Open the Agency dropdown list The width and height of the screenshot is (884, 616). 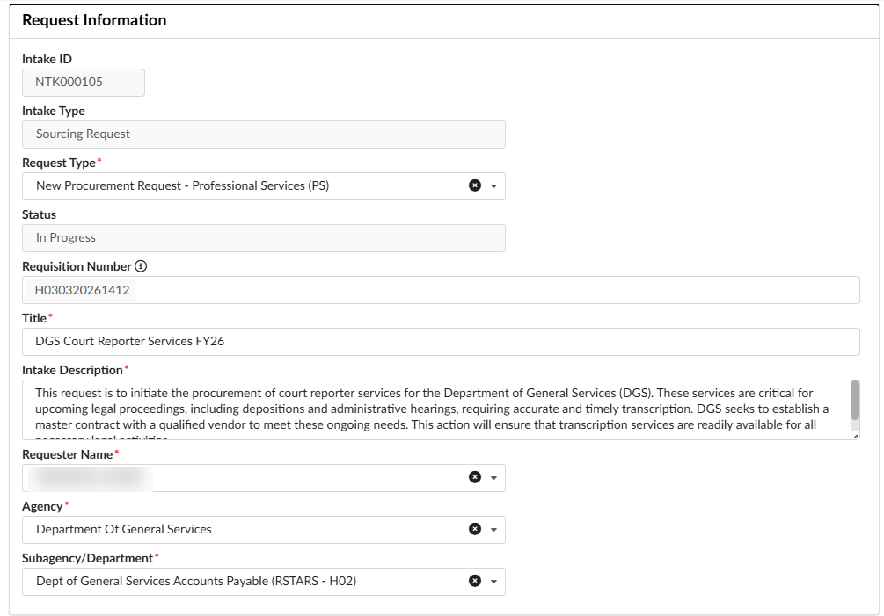493,529
